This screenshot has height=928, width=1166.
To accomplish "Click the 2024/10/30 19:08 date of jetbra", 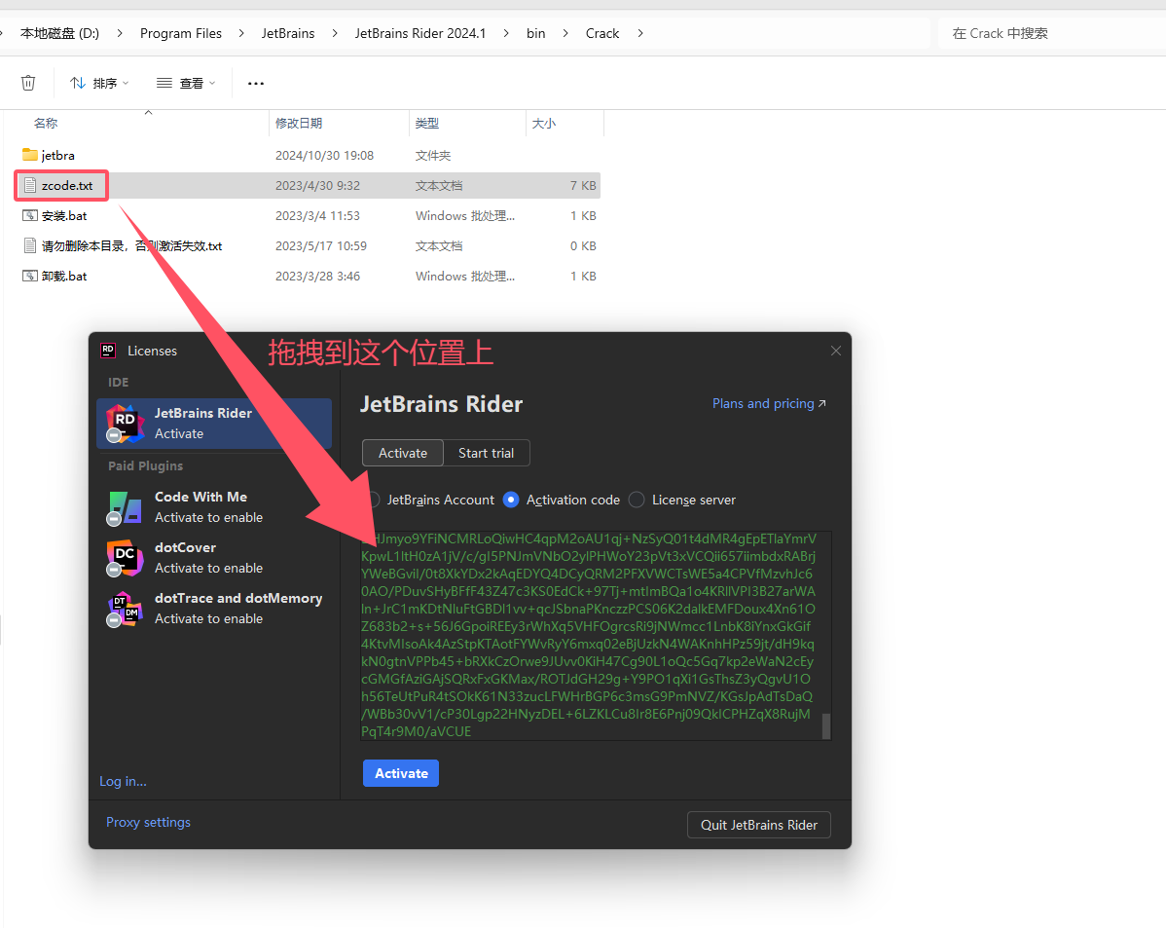I will (x=324, y=155).
